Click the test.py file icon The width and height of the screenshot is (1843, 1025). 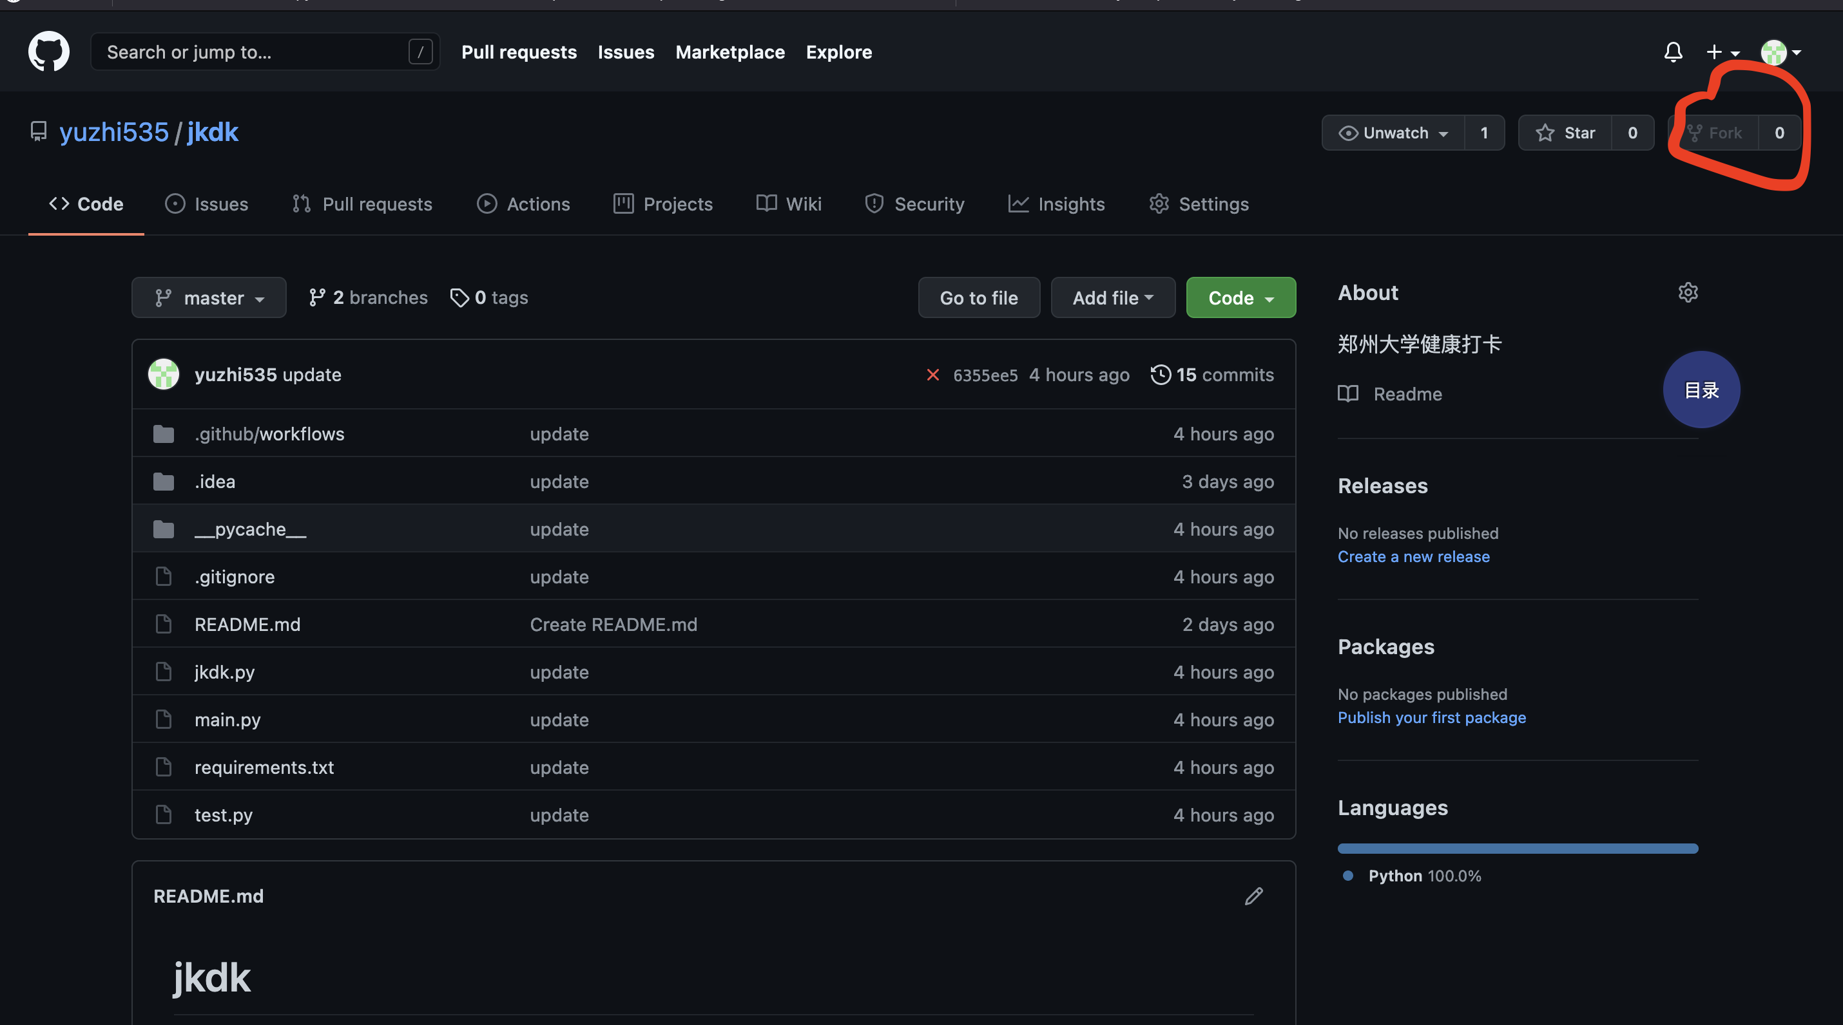163,814
